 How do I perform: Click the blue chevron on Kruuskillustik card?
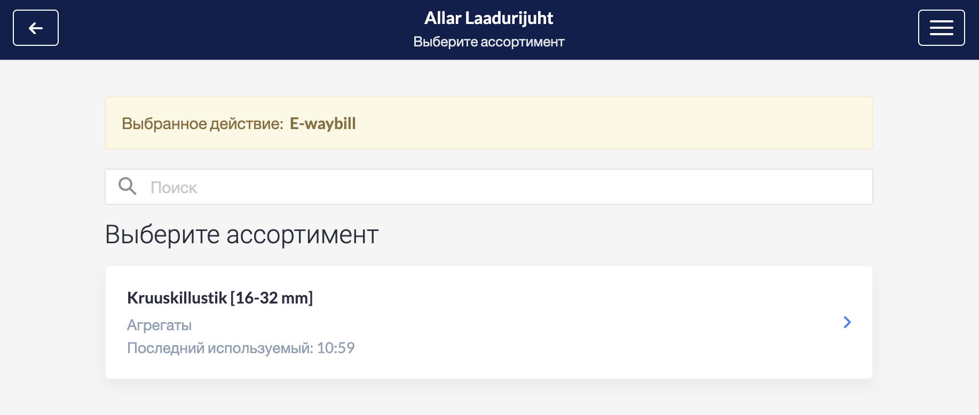847,322
